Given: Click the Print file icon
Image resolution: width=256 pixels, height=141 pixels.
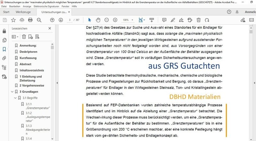Looking at the screenshot, I should click(30, 20).
